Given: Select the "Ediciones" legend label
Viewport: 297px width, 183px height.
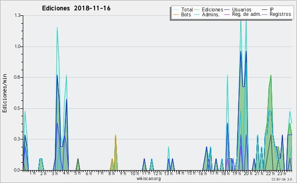Looking at the screenshot, I should 212,9.
